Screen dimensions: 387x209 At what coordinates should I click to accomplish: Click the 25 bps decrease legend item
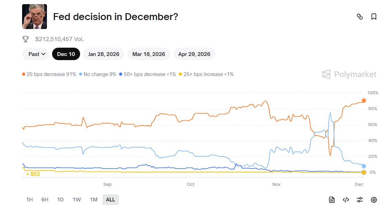[49, 74]
